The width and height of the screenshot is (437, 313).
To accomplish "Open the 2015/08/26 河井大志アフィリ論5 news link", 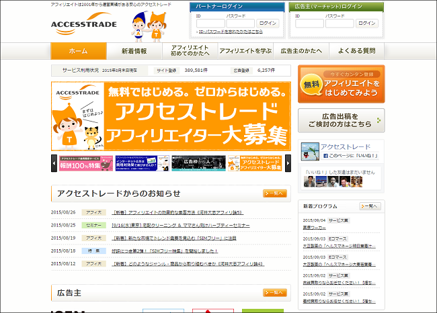I will 177,212.
